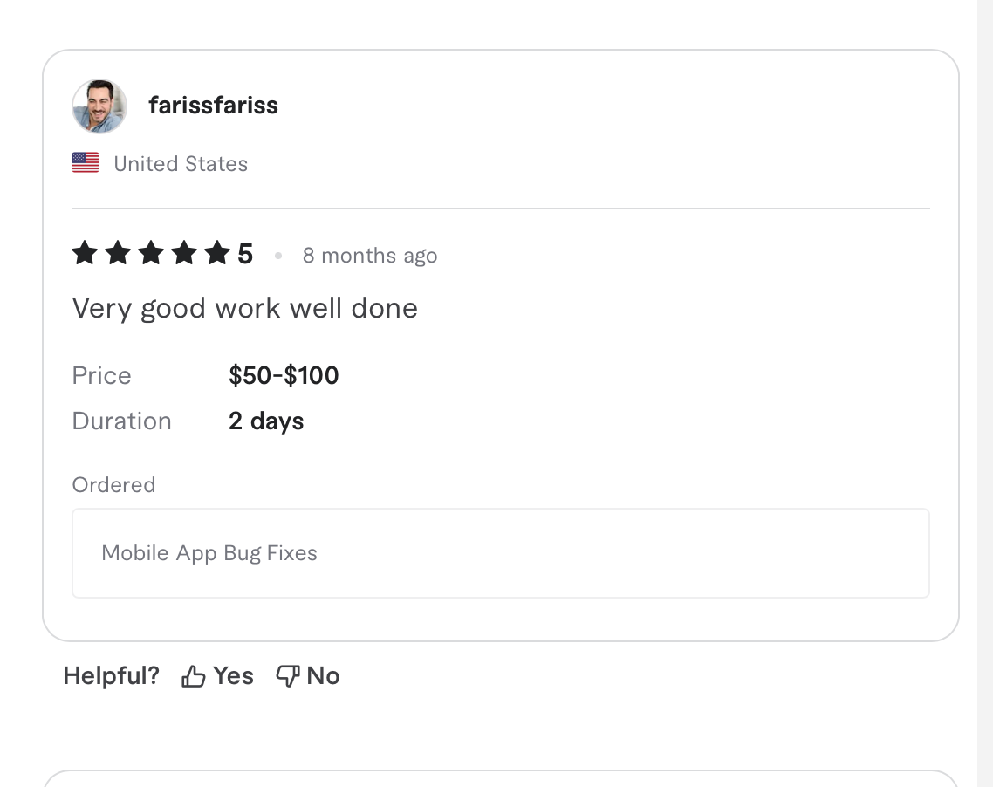
Task: Select the first star in the rating
Action: 85,253
